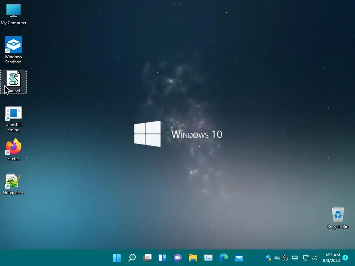Open the touch keyboard tray icon
Screen dimensions: 355x266
click(x=295, y=258)
